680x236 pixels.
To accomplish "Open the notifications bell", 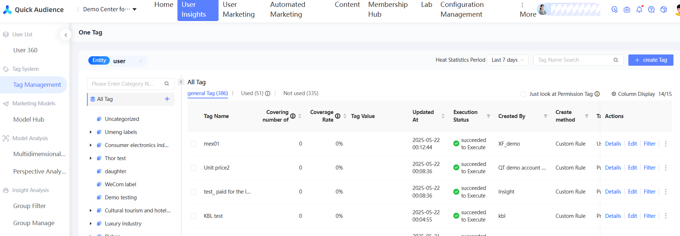I will click(639, 9).
